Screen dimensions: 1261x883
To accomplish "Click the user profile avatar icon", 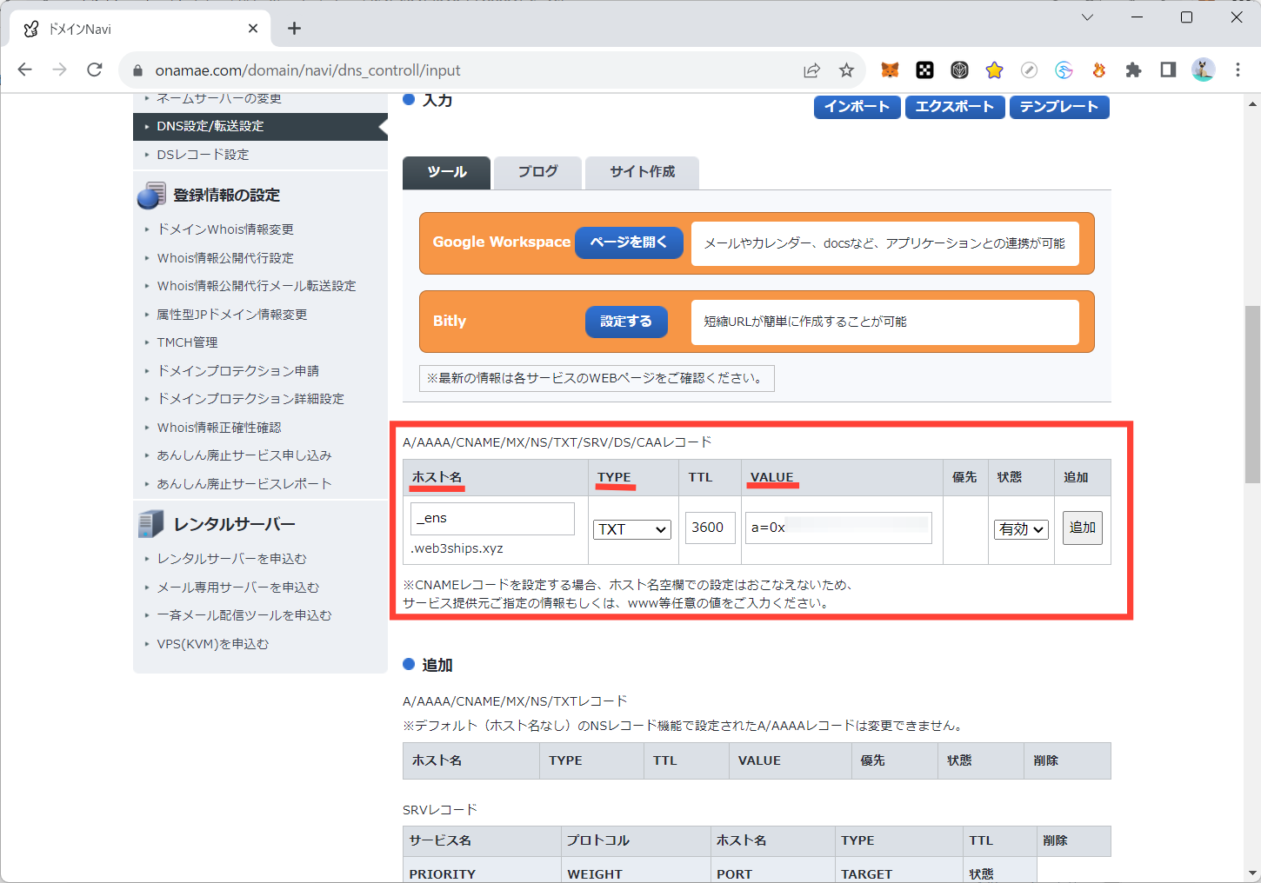I will (1203, 70).
